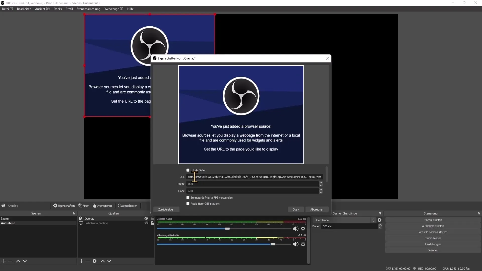Open Filter for the Overlay source
Image resolution: width=482 pixels, height=271 pixels.
(x=84, y=206)
